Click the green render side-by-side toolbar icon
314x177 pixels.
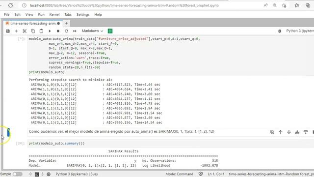pyautogui.click(x=110, y=31)
